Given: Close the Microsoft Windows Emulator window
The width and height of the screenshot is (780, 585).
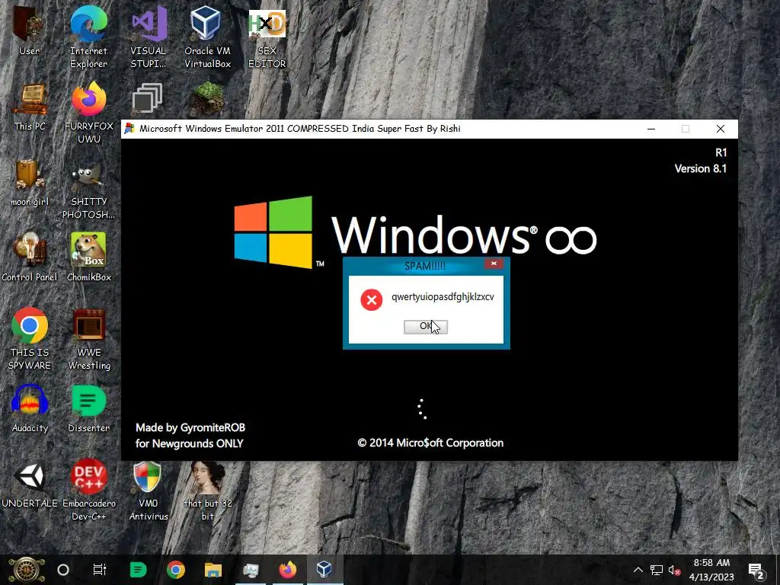Looking at the screenshot, I should (721, 129).
